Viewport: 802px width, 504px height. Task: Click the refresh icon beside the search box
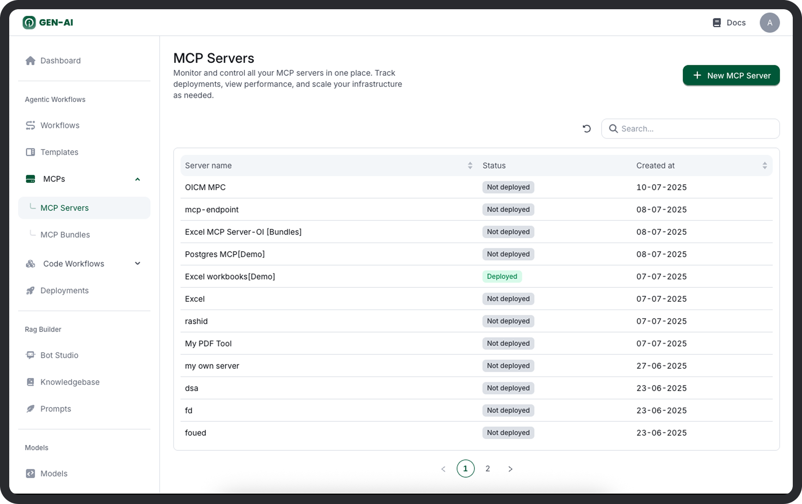pos(586,129)
